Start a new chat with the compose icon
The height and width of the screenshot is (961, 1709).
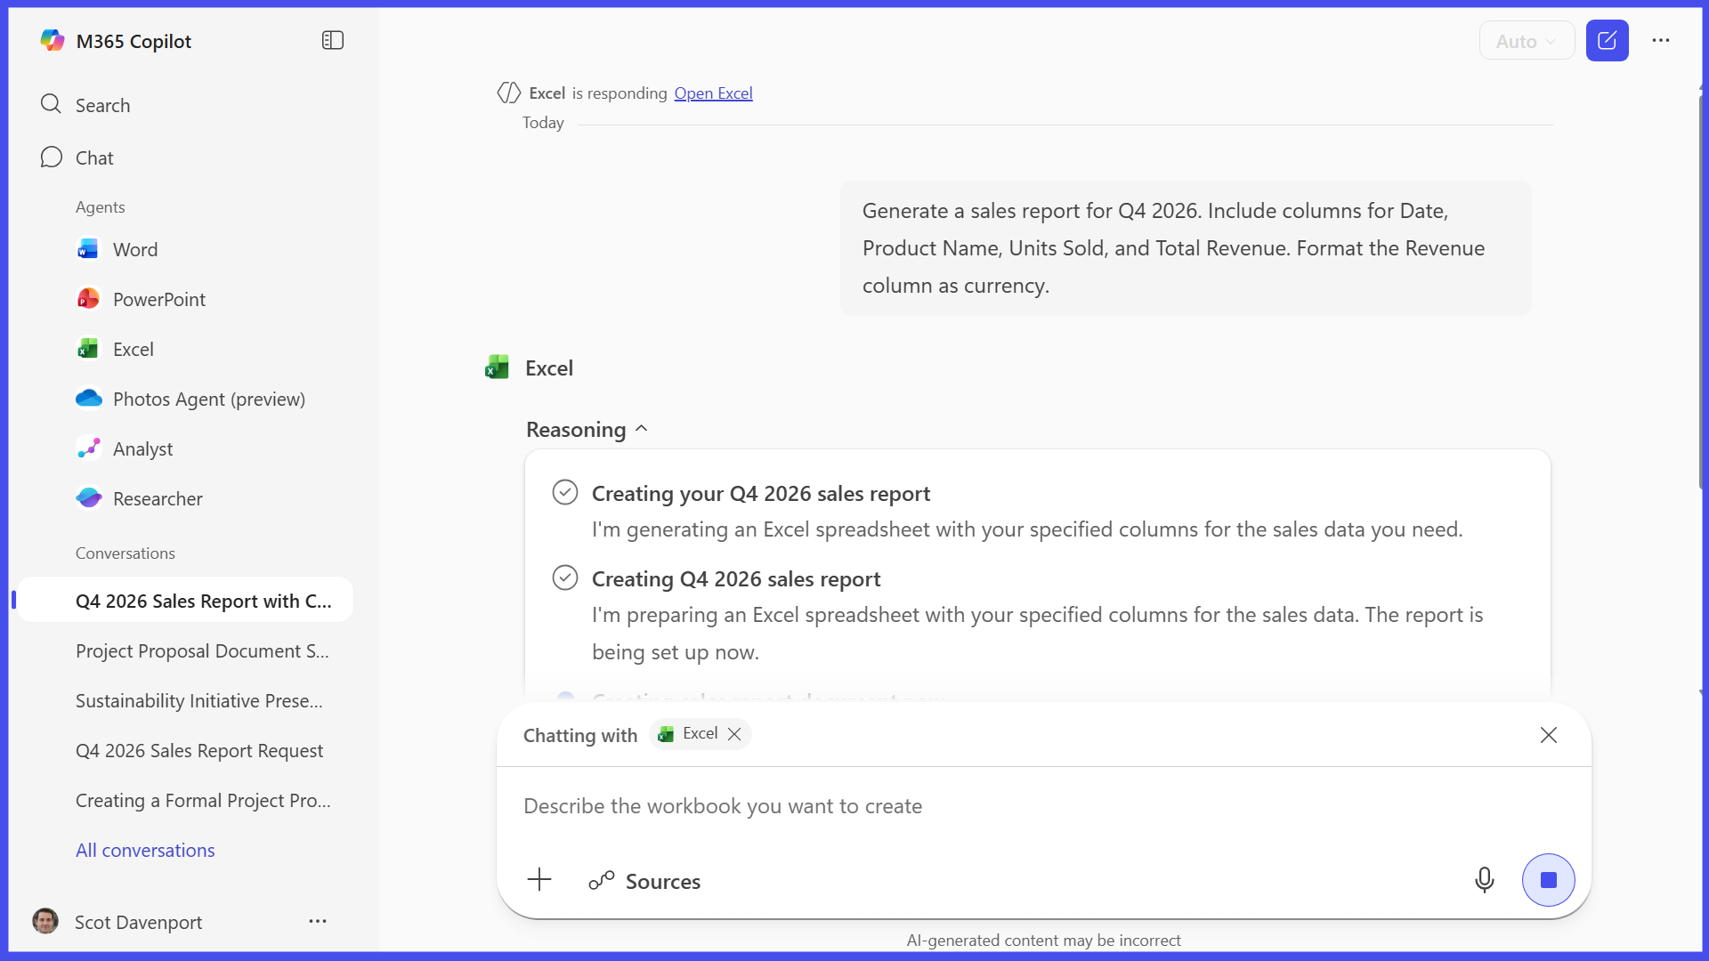pos(1608,41)
